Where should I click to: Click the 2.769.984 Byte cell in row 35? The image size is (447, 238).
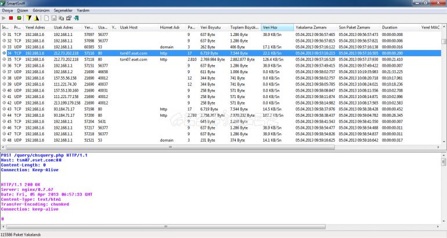tap(212, 60)
